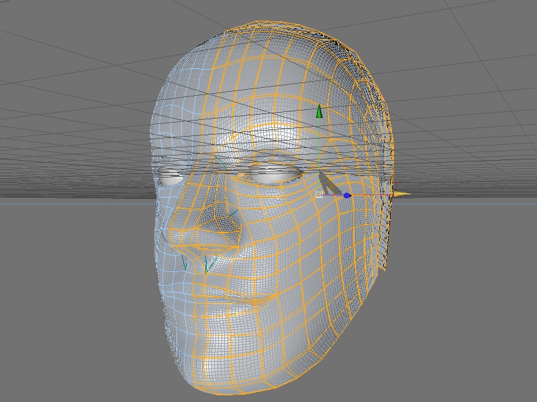Screen dimensions: 537x402
Task: Click the red X-axis line of gizmo
Action: pos(372,195)
